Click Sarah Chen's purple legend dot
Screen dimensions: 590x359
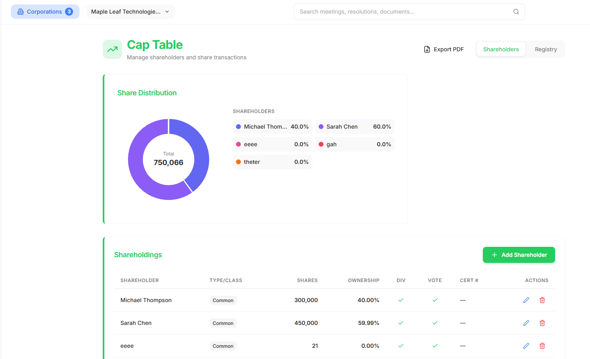tap(321, 127)
